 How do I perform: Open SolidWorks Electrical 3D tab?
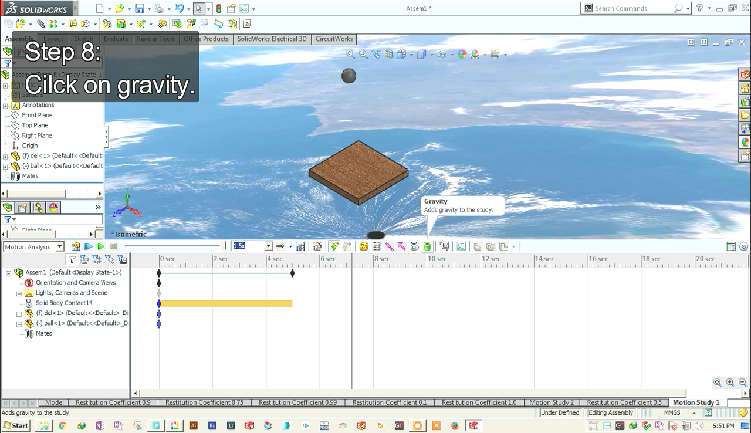(272, 39)
